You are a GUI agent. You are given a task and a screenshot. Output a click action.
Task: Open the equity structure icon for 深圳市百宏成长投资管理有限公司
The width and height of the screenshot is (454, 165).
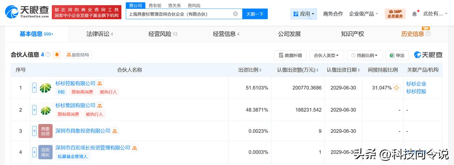(135, 148)
